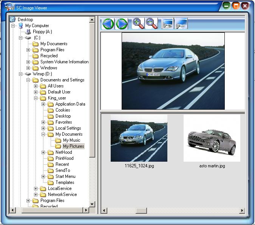Expand the Favorites folder

click(43, 122)
